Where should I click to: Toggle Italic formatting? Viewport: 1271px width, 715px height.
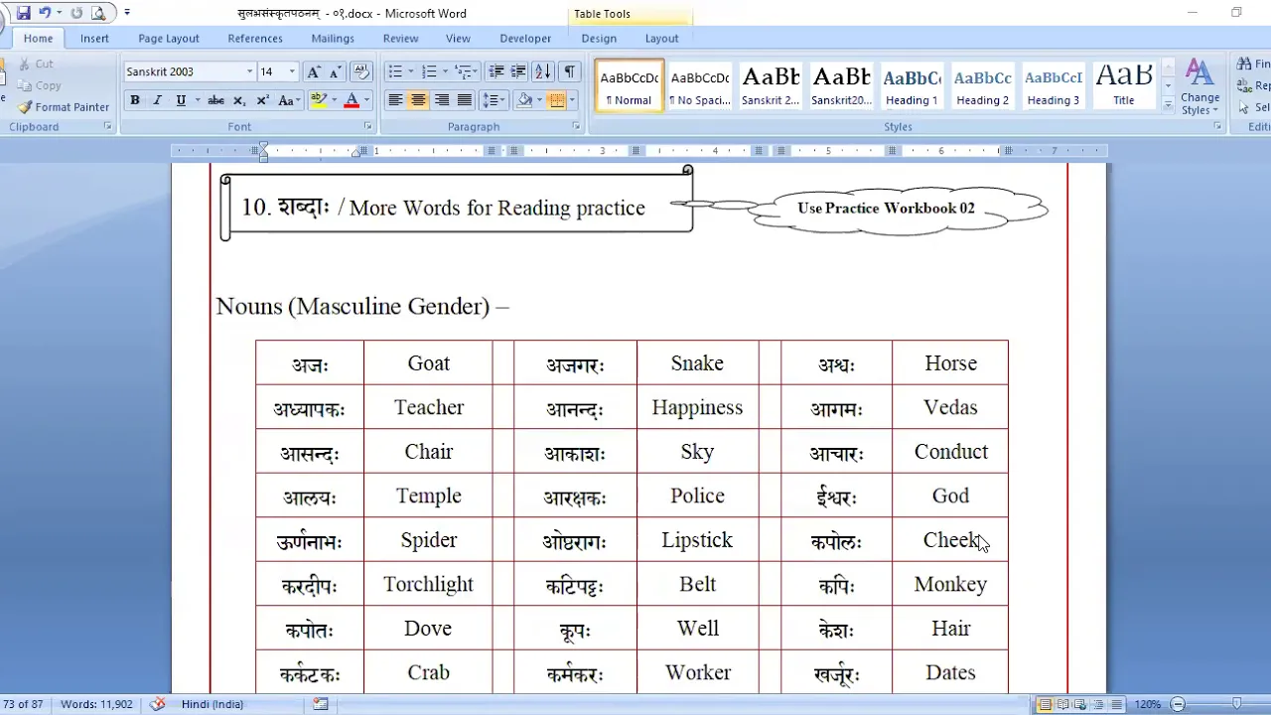pos(157,100)
